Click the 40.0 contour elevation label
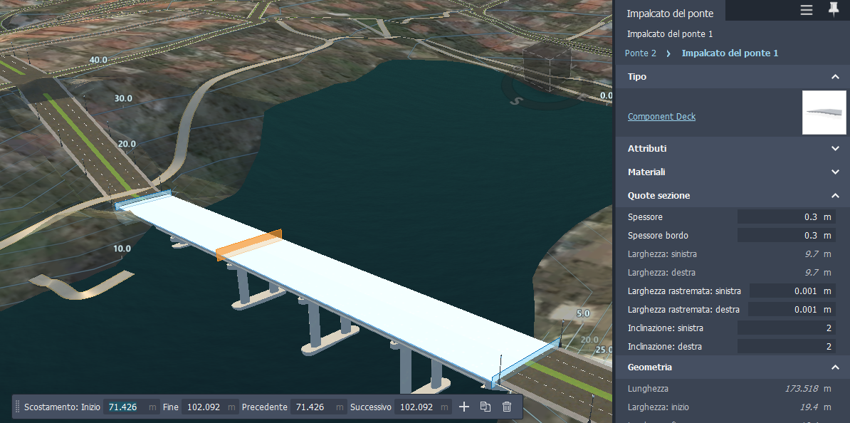Image resolution: width=850 pixels, height=423 pixels. click(x=98, y=60)
